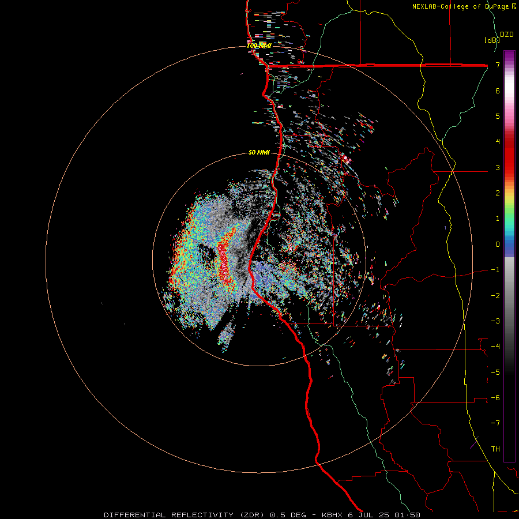The image size is (519, 519).
Task: Click the 1 value on color scale
Action: (498, 219)
